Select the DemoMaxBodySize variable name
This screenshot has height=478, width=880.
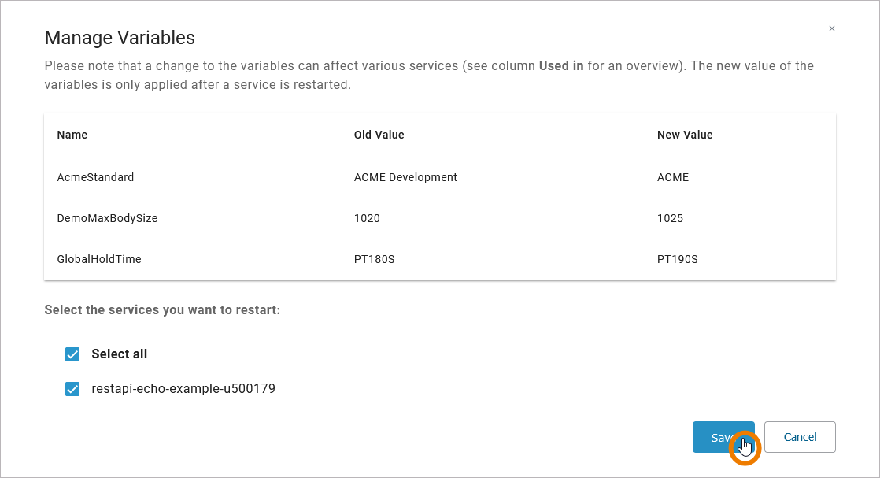tap(107, 218)
